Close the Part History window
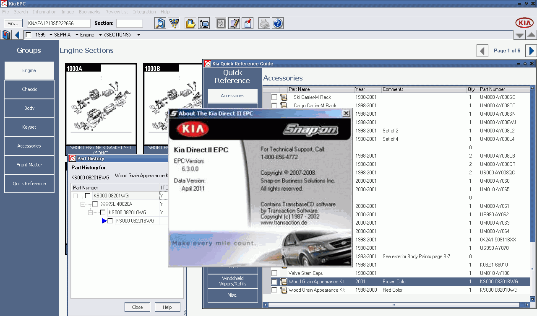This screenshot has height=316, width=537. coord(137,307)
